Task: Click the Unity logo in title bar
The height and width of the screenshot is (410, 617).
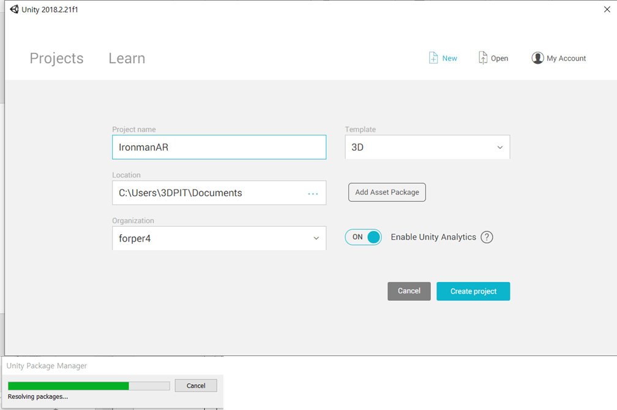Action: coord(15,9)
